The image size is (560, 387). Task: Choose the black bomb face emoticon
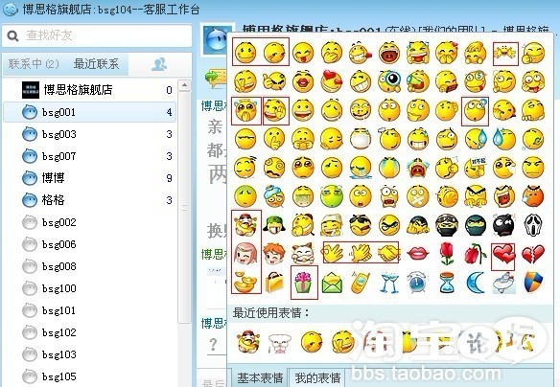(x=504, y=225)
